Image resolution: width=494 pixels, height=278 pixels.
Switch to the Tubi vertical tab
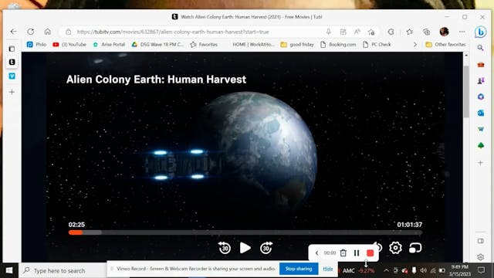click(12, 62)
